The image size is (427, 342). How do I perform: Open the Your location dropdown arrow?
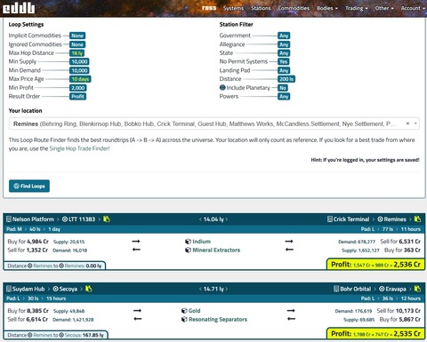coord(415,123)
